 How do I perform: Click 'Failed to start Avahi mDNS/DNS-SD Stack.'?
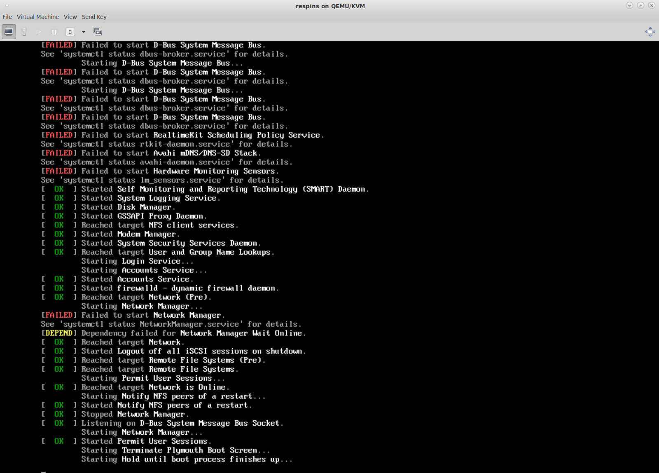(171, 153)
